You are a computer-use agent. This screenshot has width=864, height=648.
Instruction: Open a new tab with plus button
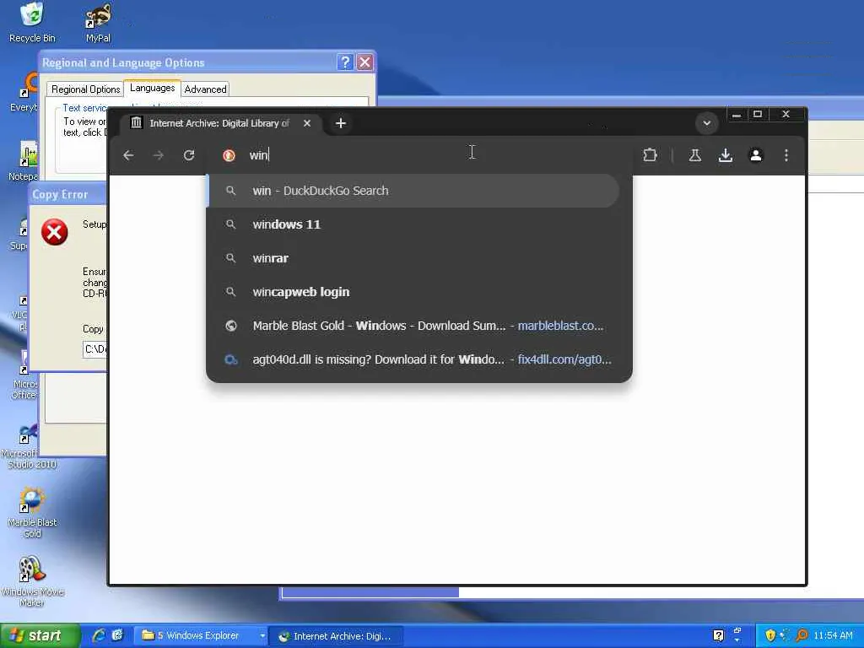[341, 123]
